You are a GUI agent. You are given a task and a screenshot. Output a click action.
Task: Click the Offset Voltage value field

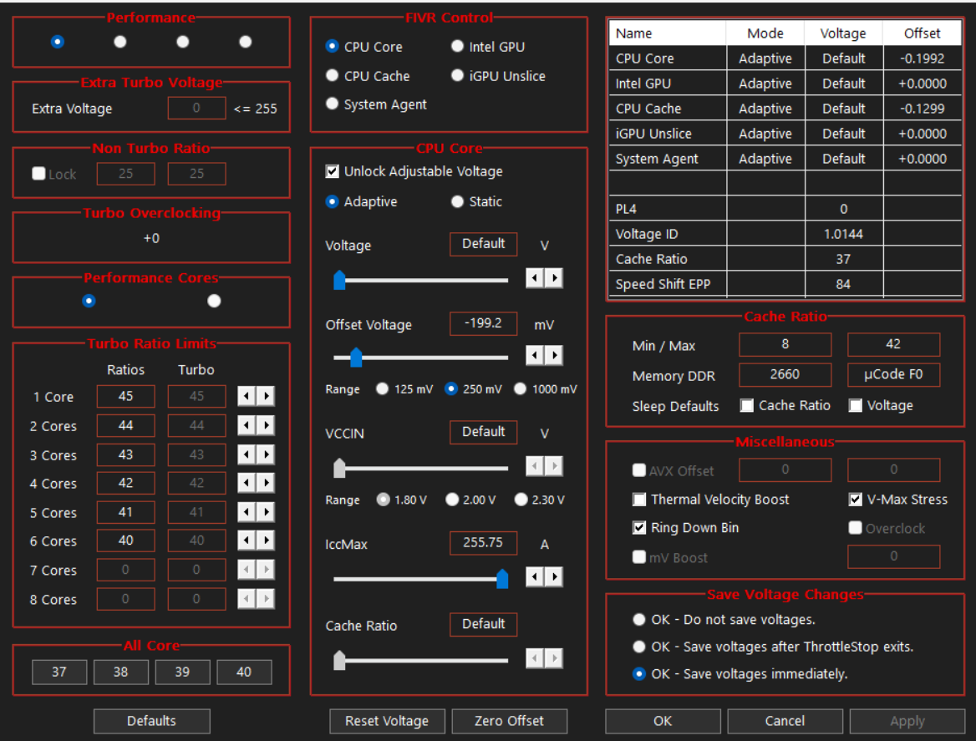483,323
